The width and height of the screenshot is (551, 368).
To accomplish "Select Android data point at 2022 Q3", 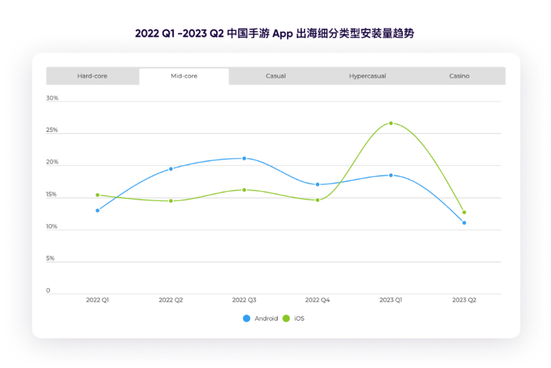I will [x=244, y=159].
